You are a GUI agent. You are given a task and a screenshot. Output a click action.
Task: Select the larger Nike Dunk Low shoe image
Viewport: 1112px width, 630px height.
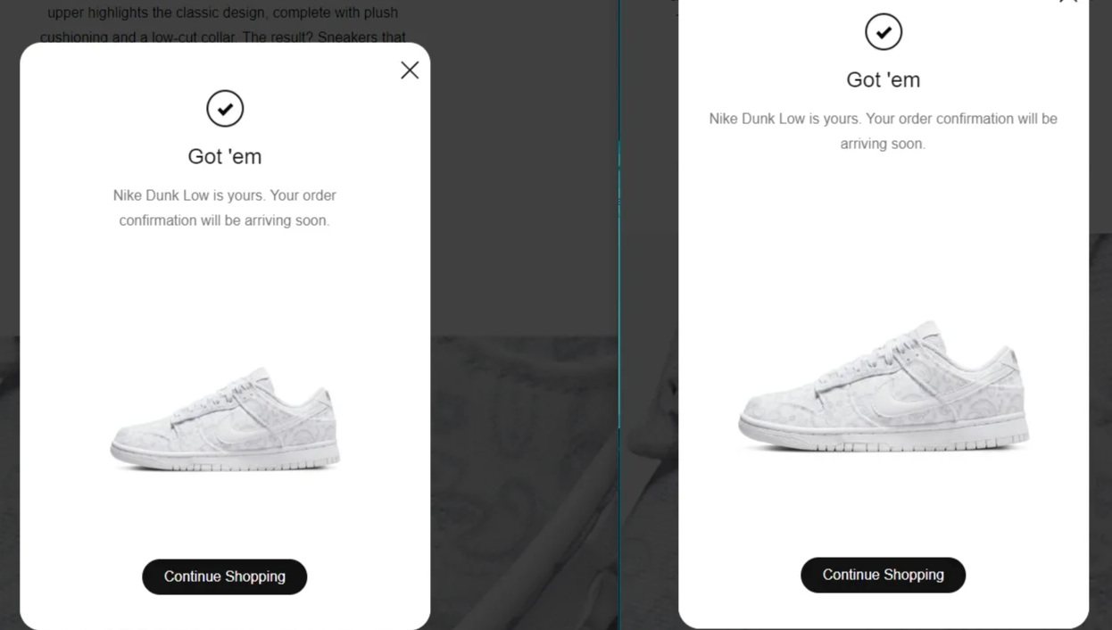(x=884, y=387)
